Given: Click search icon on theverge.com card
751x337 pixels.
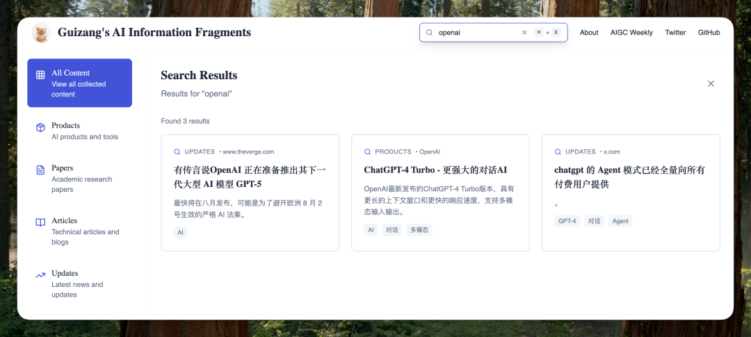Looking at the screenshot, I should click(x=177, y=151).
